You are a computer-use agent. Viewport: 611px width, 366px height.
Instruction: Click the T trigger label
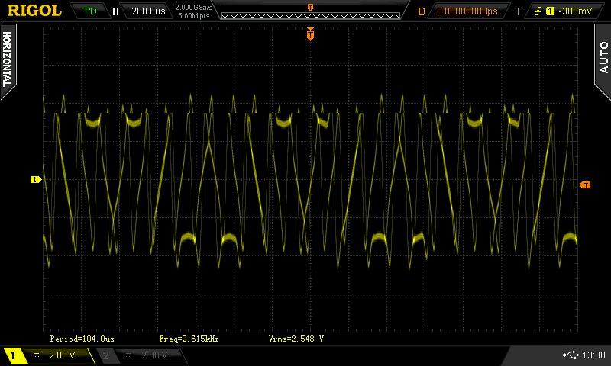click(x=519, y=11)
